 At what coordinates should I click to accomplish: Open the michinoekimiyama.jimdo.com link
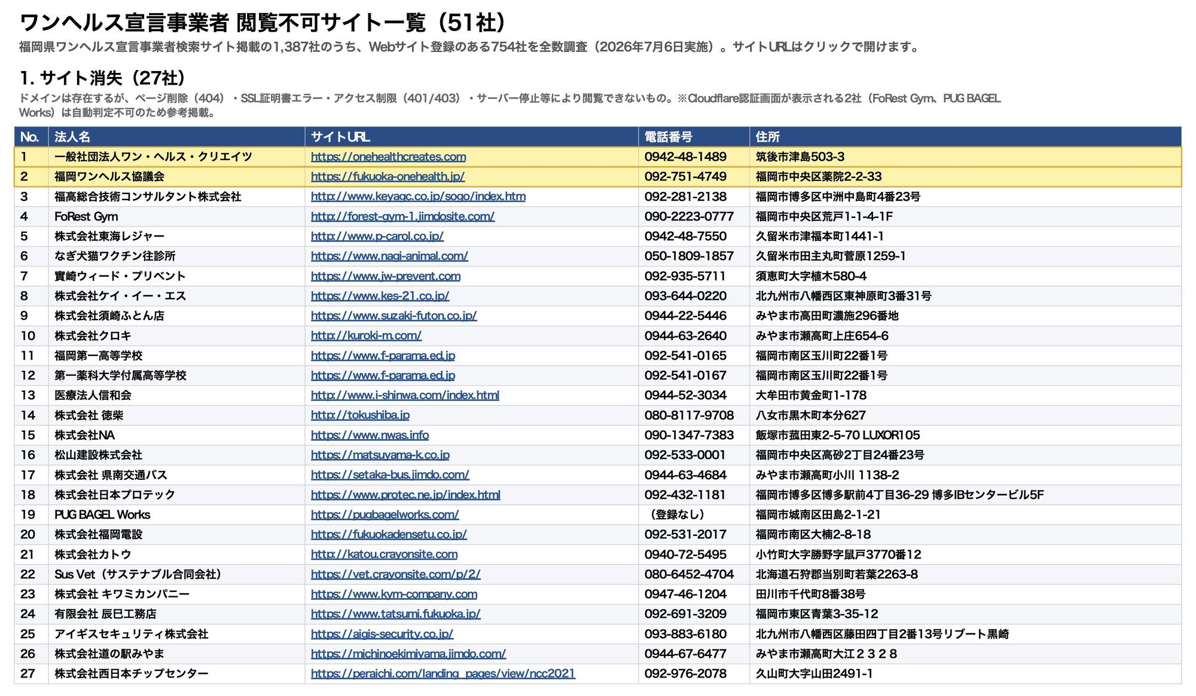point(408,654)
